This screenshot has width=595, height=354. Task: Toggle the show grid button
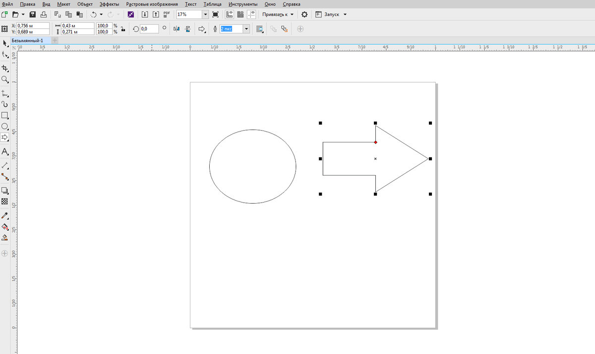click(x=240, y=14)
